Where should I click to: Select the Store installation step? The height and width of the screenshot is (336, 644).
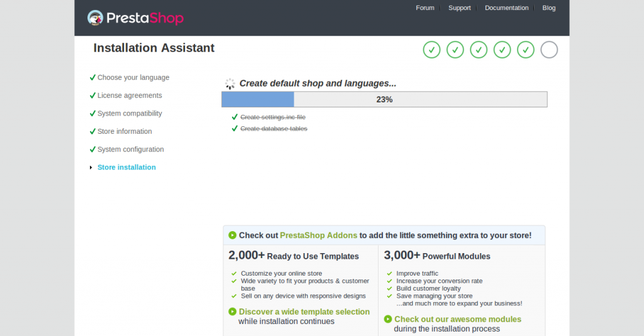pyautogui.click(x=126, y=168)
